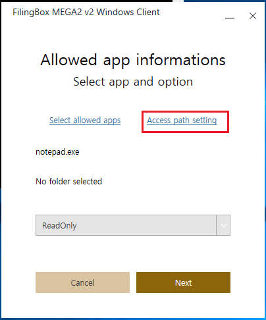Choose allowed applications via the underlined link
266x320 pixels.
[x=85, y=120]
